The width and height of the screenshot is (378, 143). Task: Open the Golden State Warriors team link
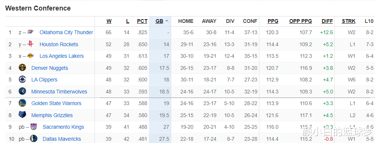click(56, 103)
